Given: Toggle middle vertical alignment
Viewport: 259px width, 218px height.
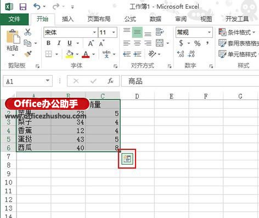Looking at the screenshot, I should click(137, 32).
